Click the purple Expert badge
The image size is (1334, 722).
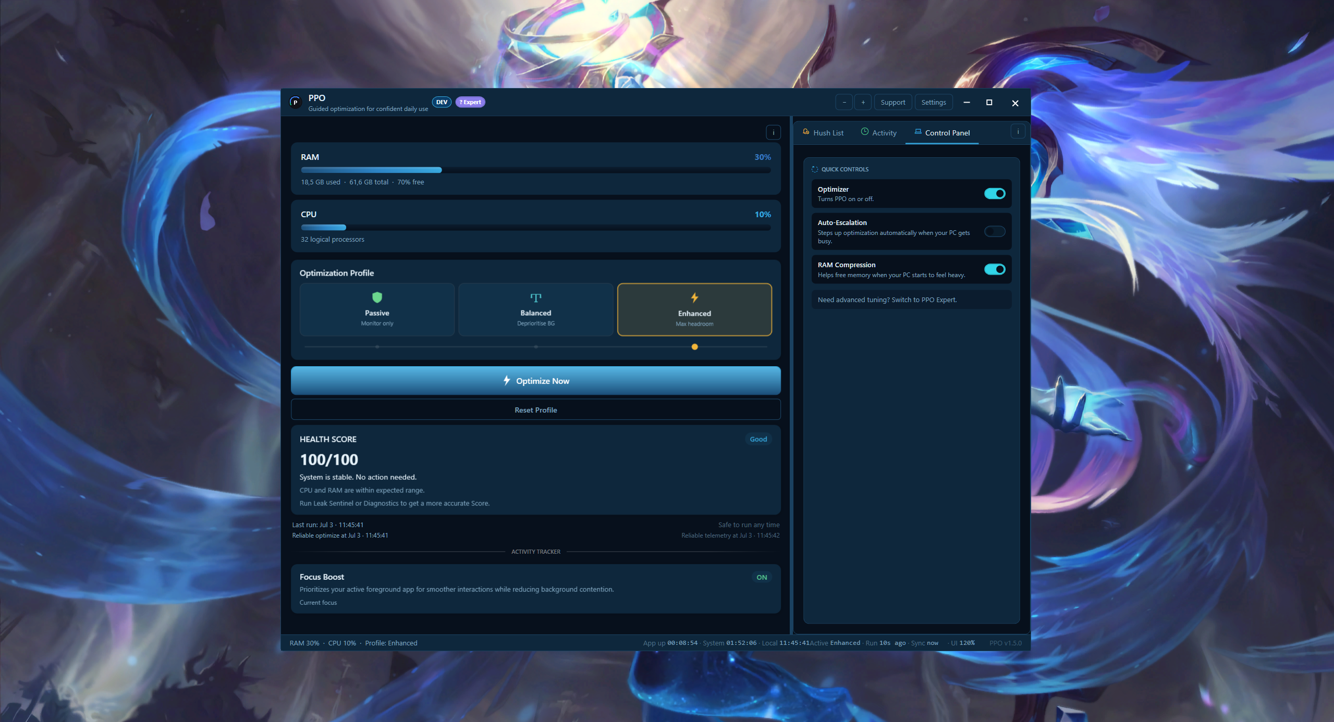coord(470,102)
